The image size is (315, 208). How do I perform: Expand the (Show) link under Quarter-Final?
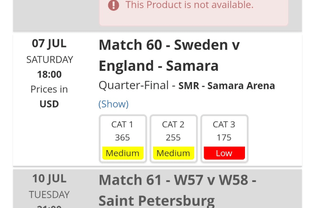114,104
